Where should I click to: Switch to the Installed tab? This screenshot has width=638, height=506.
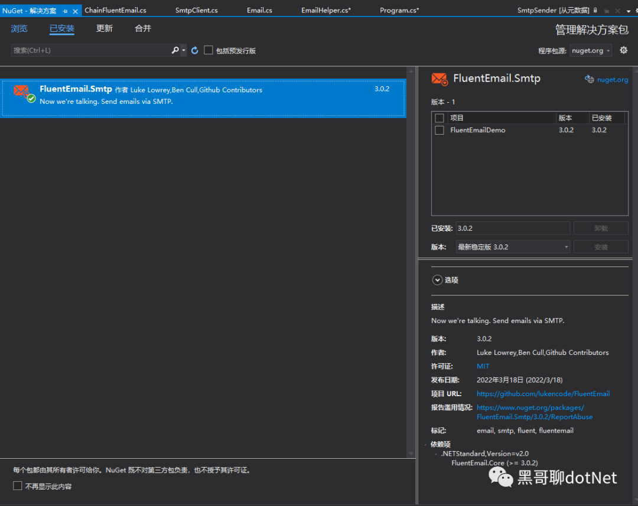pyautogui.click(x=62, y=28)
